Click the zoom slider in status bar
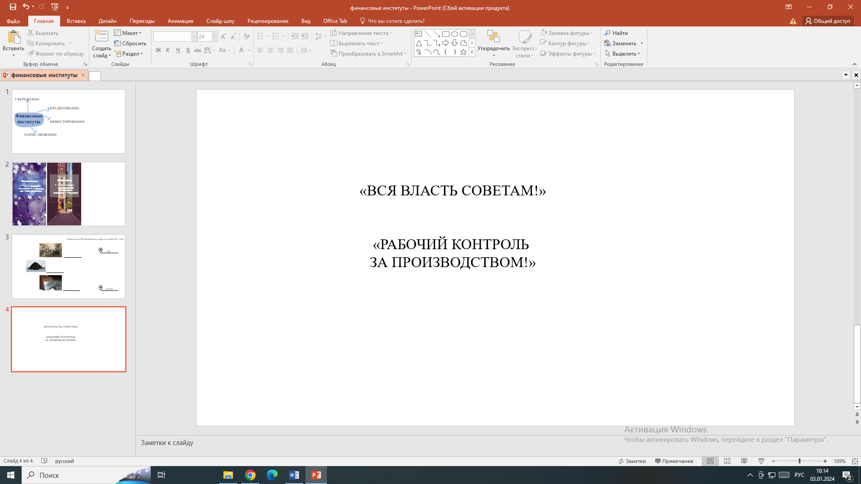Viewport: 861px width, 484px height. 800,461
